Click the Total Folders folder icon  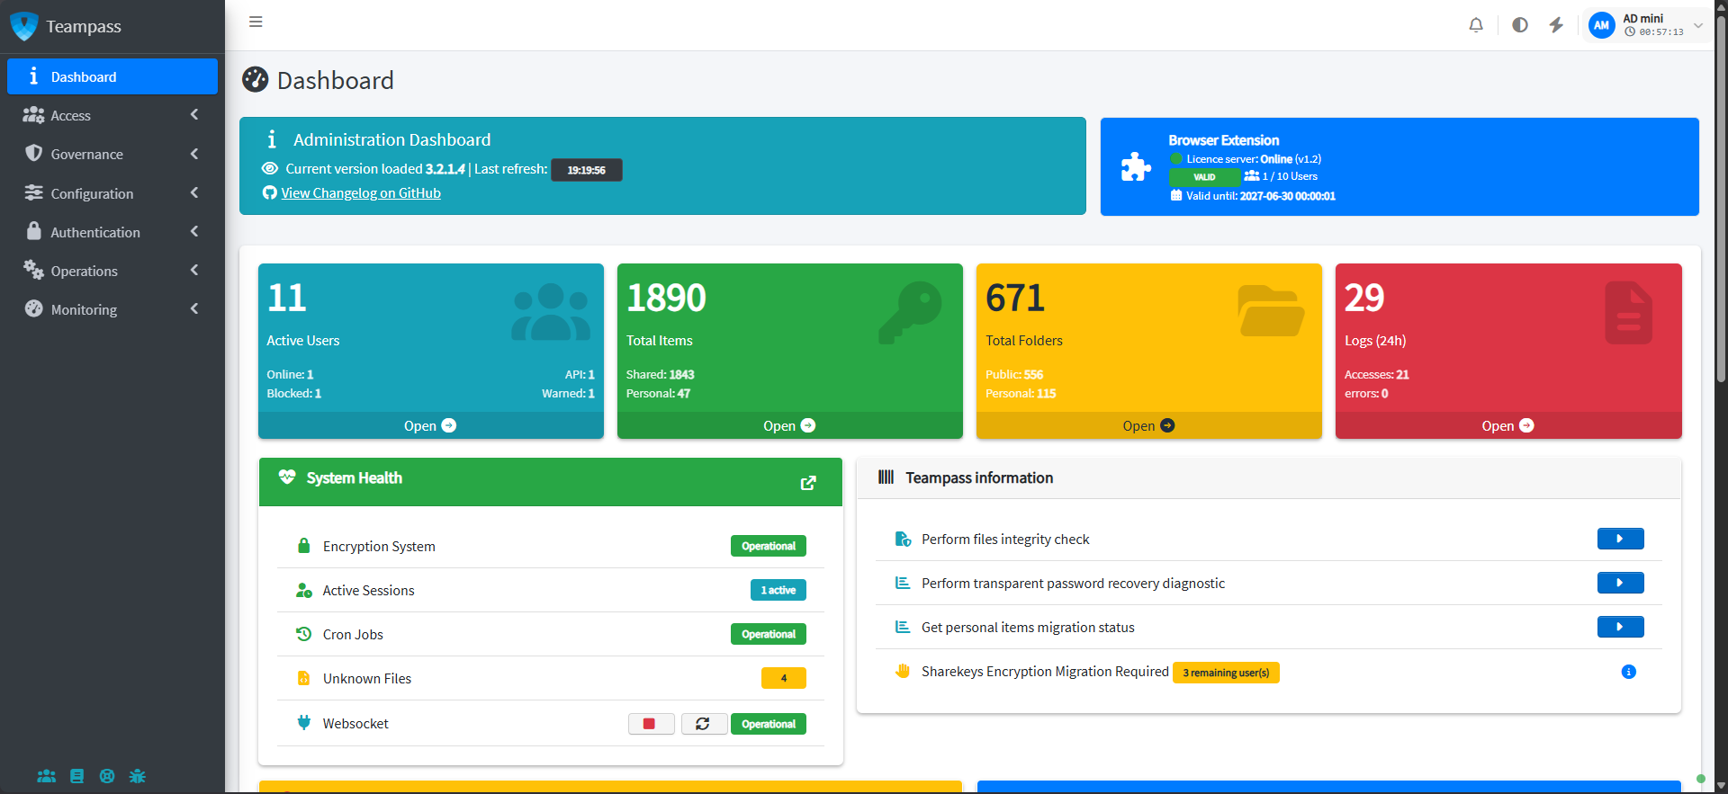pyautogui.click(x=1270, y=311)
